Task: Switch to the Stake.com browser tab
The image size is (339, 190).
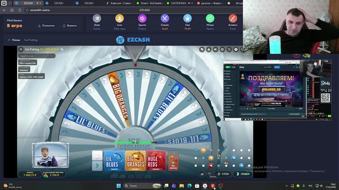Action: [119, 3]
